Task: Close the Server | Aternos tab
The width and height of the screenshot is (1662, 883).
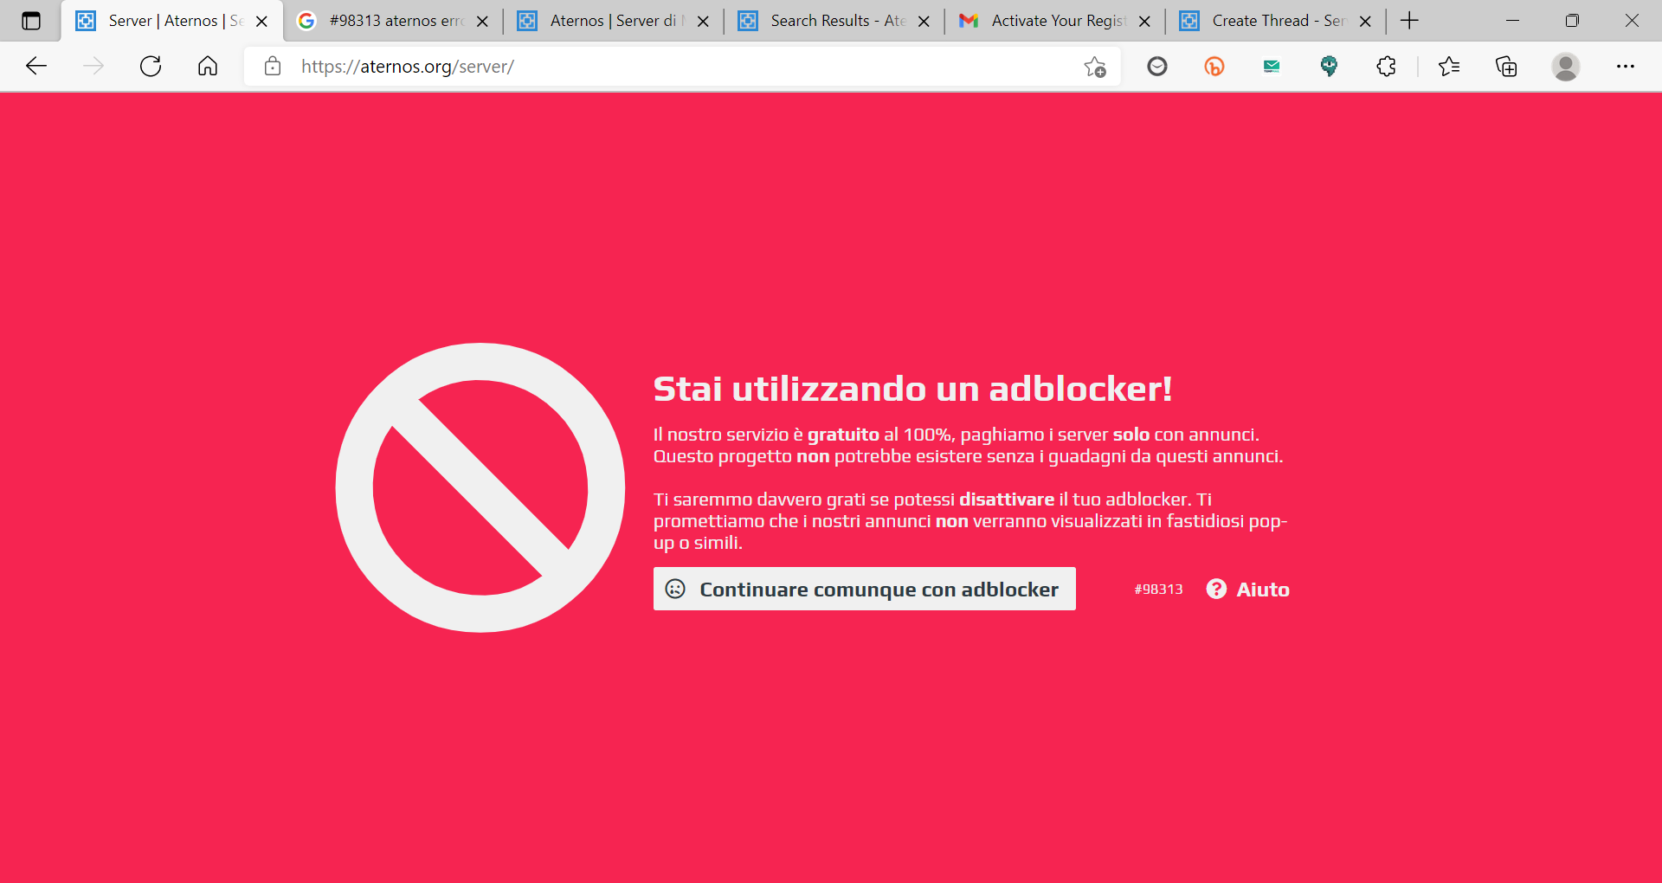Action: [x=261, y=21]
